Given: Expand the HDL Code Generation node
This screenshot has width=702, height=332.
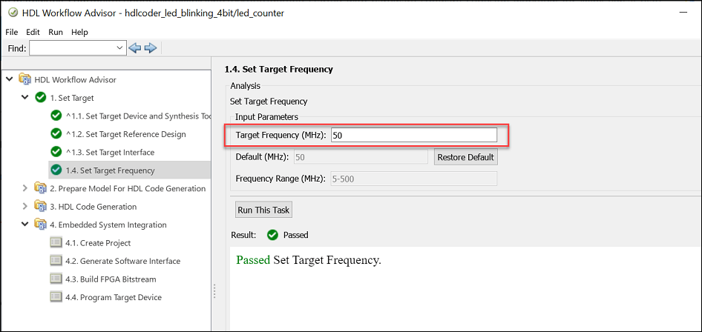Looking at the screenshot, I should 25,207.
